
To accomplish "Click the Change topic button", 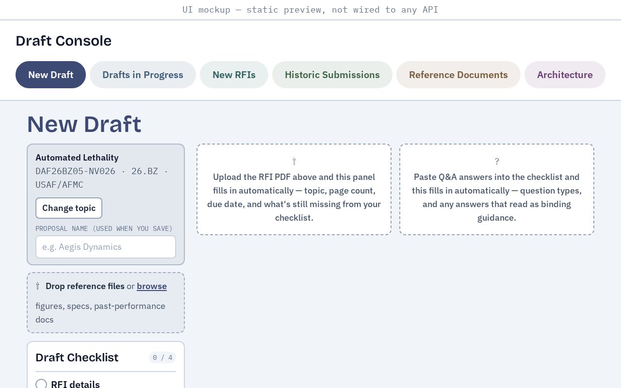I will click(x=69, y=208).
